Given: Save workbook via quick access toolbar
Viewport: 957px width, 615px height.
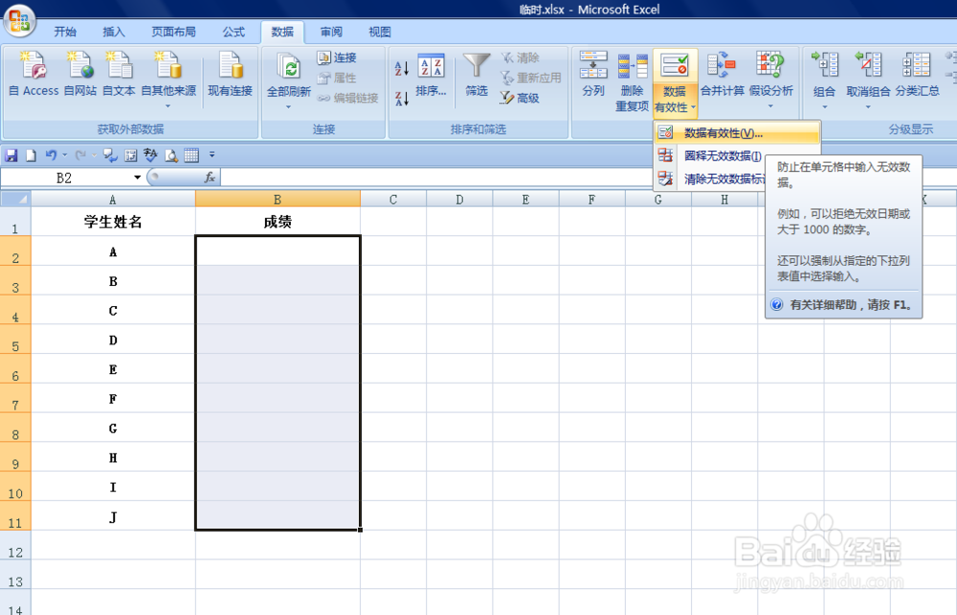Looking at the screenshot, I should (x=11, y=156).
